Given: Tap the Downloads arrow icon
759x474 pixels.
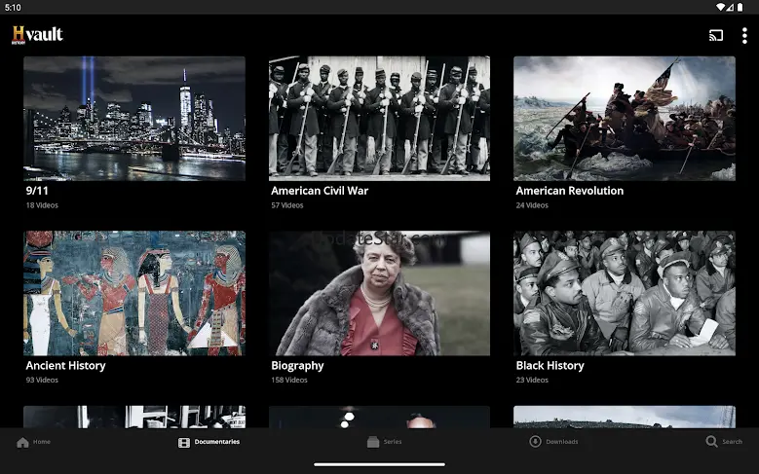Looking at the screenshot, I should coord(535,441).
